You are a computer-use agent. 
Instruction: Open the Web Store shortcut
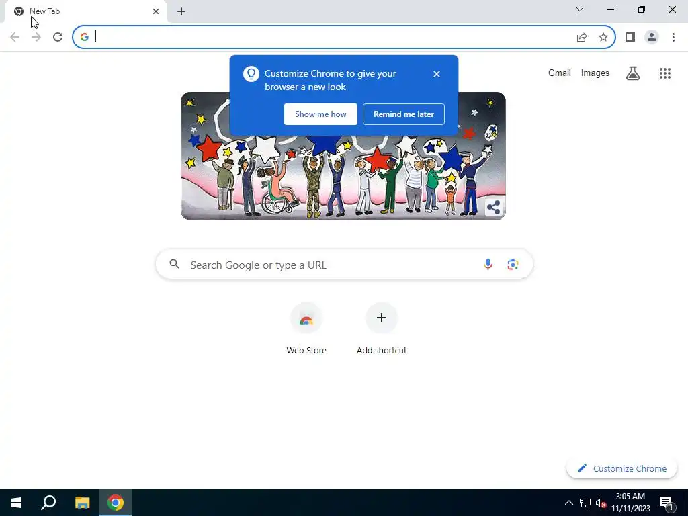pos(306,329)
